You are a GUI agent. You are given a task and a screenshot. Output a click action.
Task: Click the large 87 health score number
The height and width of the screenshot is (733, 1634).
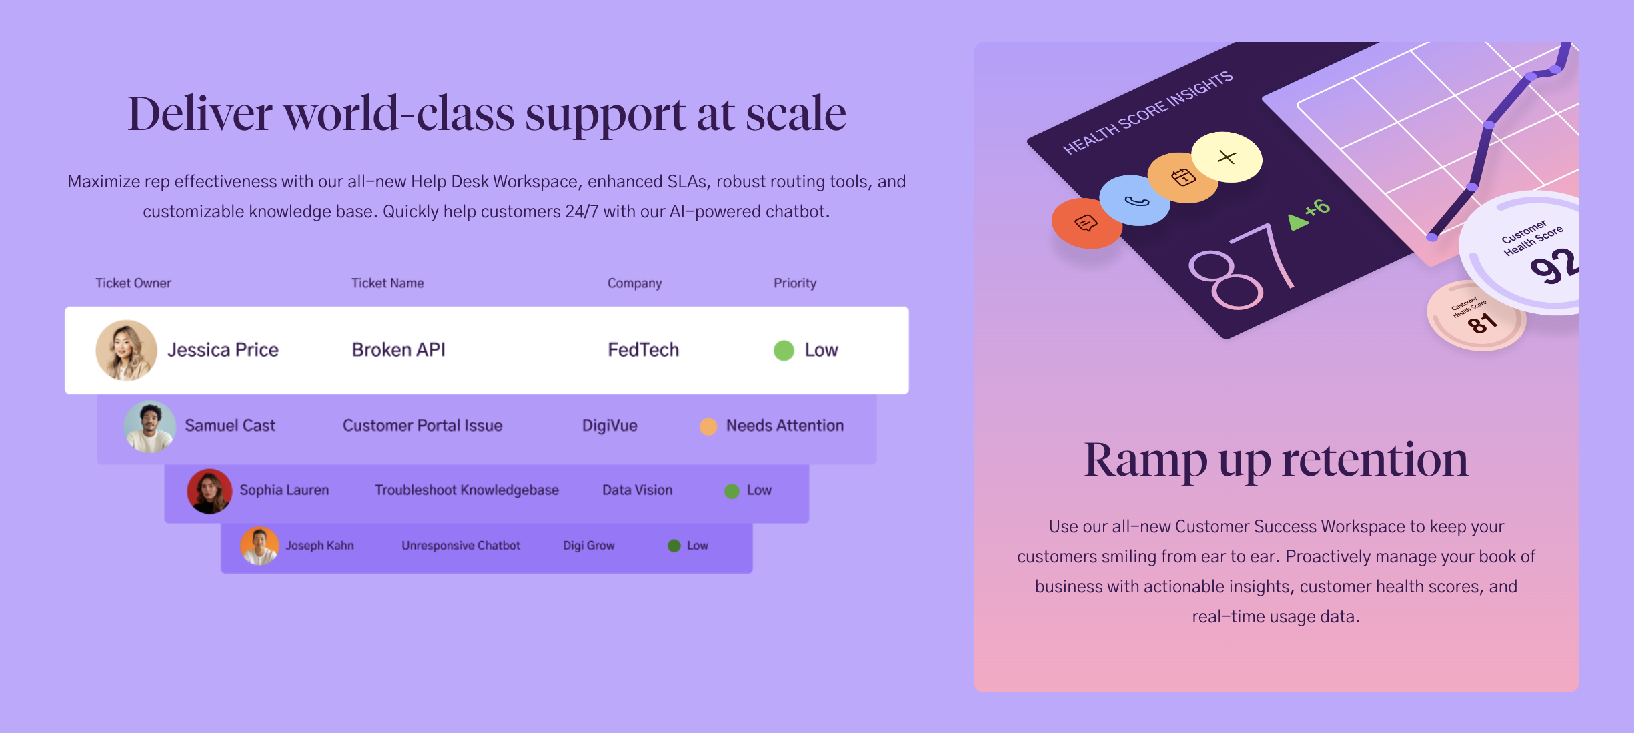(1242, 267)
